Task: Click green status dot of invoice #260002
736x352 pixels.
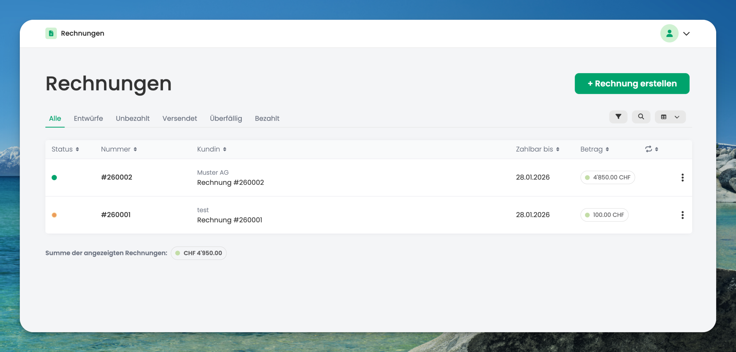Action: [x=54, y=177]
